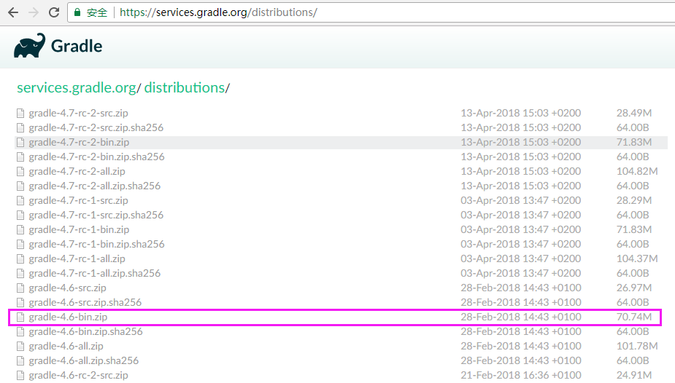Click file icon beside gradle-4.7-rc-2-bin.zip.sha256
Image resolution: width=675 pixels, height=383 pixels.
click(x=20, y=157)
